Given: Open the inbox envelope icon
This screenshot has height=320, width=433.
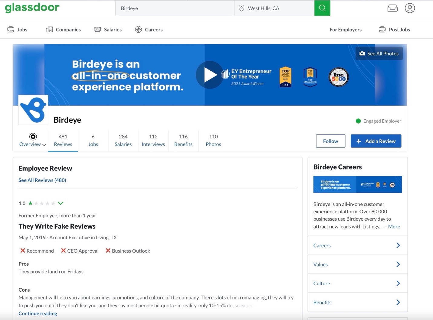Looking at the screenshot, I should click(x=392, y=8).
